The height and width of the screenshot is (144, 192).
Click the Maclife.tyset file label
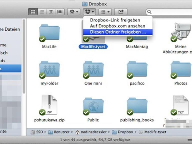pos(93,47)
